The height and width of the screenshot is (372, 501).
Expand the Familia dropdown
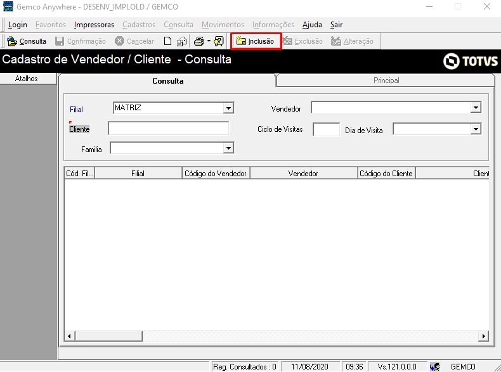pyautogui.click(x=228, y=148)
